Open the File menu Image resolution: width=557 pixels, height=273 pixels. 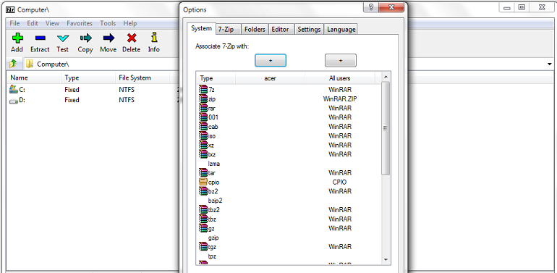pyautogui.click(x=14, y=23)
